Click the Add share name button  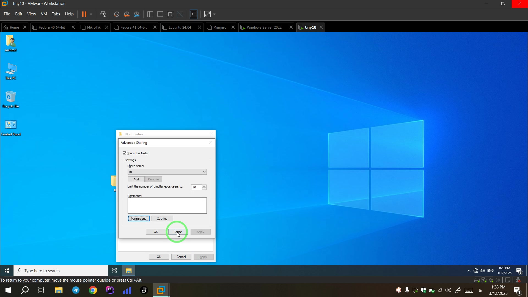136,179
